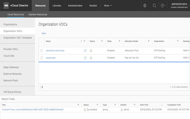Filter the VDC Status column
Screen dimensions: 190x119
click(x=102, y=41)
